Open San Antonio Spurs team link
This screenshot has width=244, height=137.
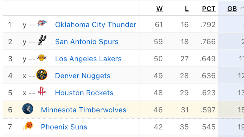87,42
